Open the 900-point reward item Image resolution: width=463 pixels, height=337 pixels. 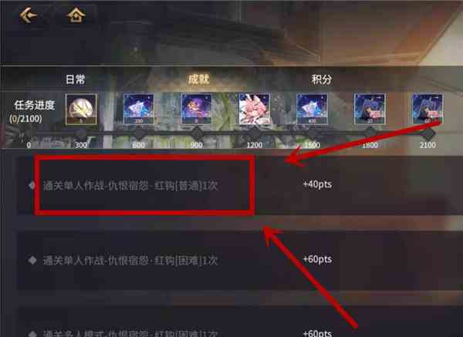coord(196,109)
